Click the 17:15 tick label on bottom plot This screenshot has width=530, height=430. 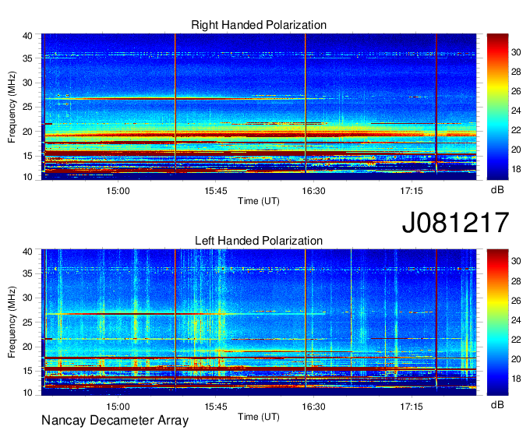tap(412, 407)
